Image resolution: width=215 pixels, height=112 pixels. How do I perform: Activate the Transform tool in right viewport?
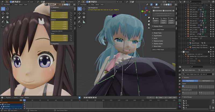tap(84, 17)
